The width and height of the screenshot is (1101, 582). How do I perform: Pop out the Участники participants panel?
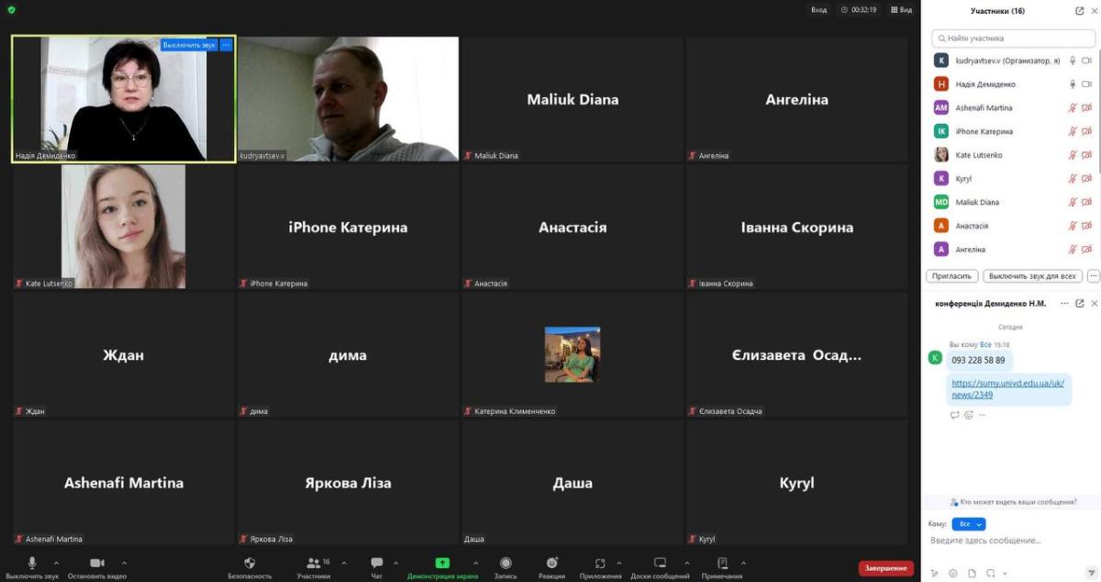tap(1079, 11)
